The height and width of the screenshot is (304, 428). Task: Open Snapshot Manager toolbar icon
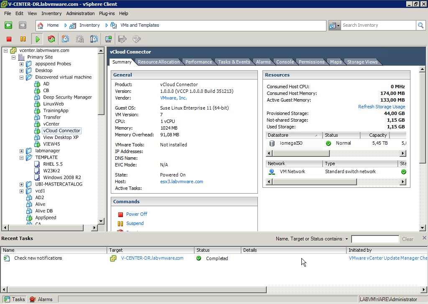94,39
